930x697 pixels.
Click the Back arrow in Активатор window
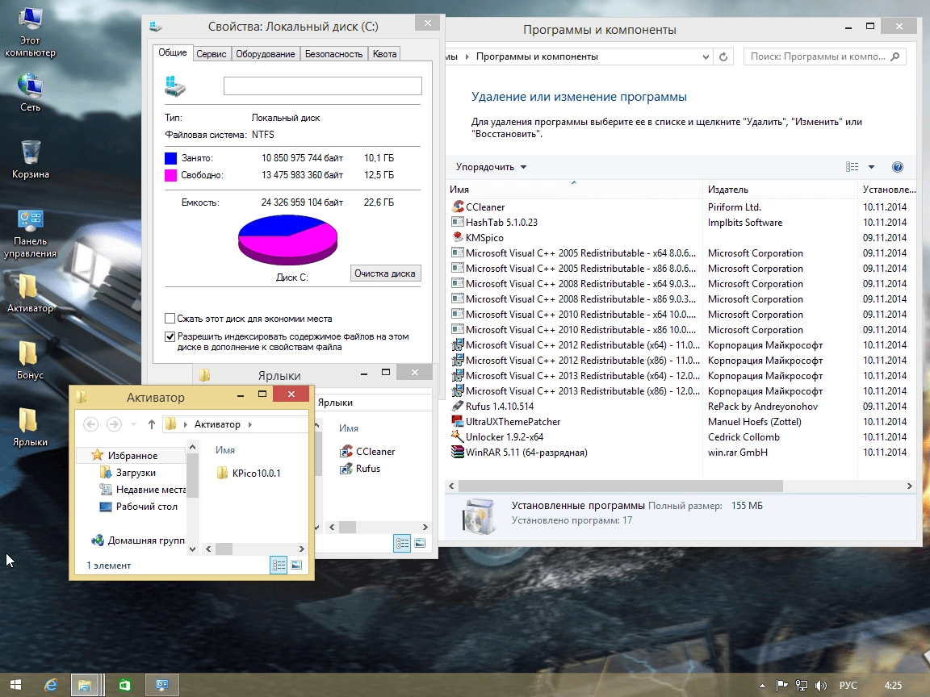[x=90, y=424]
